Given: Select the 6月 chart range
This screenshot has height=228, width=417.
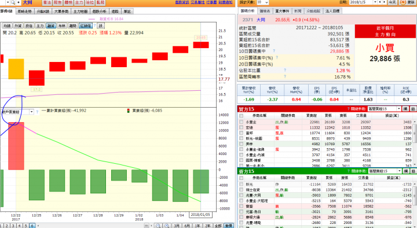Looking at the screenshot, I should [x=187, y=226].
